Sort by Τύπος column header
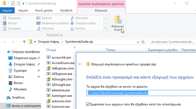The width and height of the screenshot is (196, 109). tap(111, 50)
